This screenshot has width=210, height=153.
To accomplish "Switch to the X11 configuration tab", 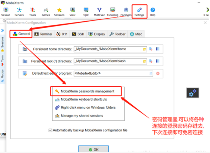I will point(62,34).
